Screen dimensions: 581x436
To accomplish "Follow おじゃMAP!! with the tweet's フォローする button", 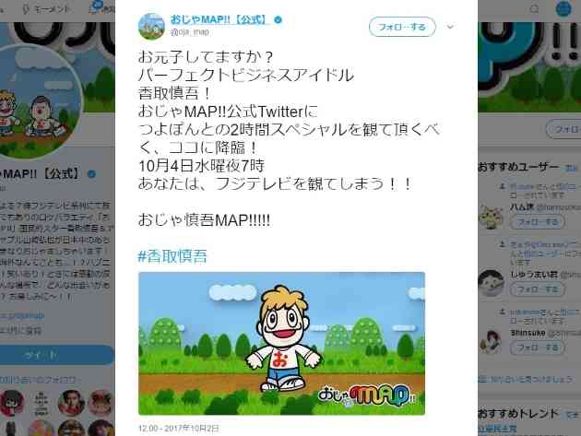I will 402,27.
